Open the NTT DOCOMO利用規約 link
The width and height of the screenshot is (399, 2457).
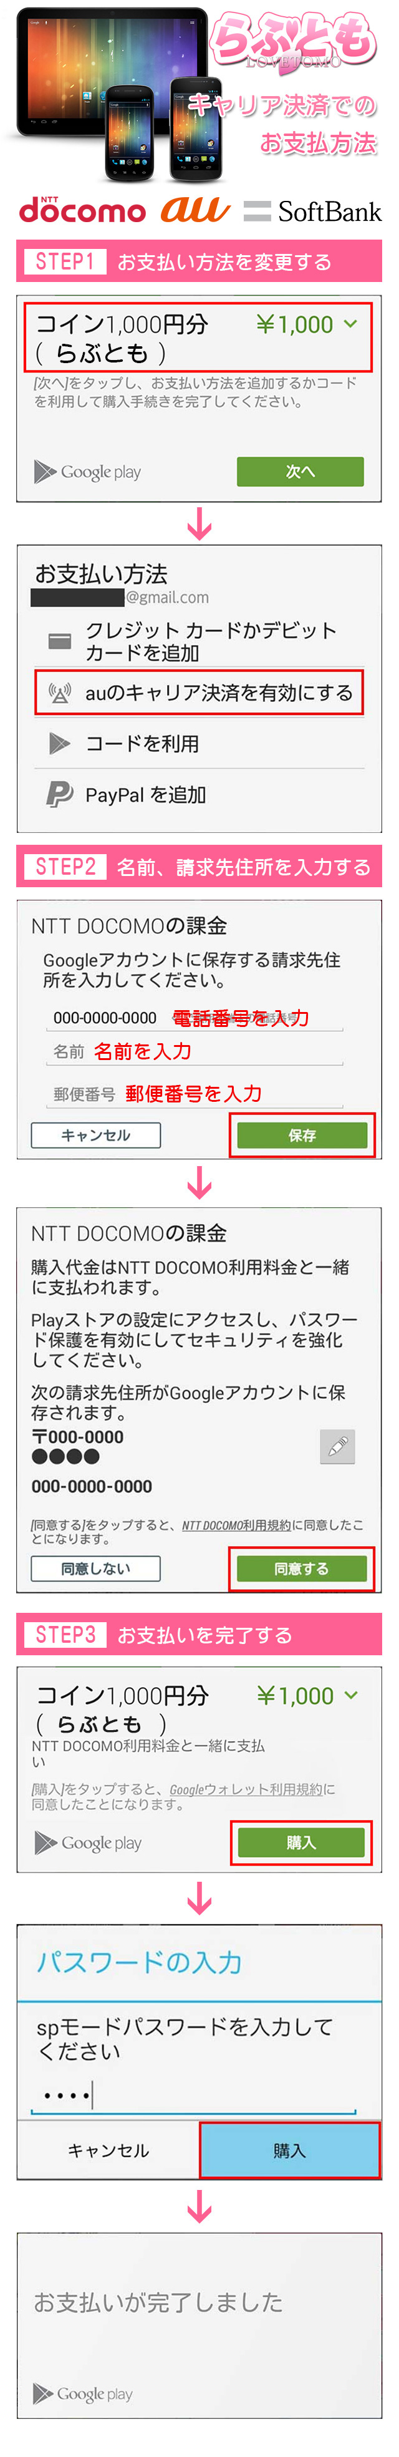point(236,1525)
